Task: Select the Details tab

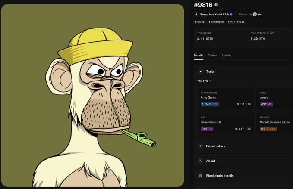Action: click(x=198, y=56)
